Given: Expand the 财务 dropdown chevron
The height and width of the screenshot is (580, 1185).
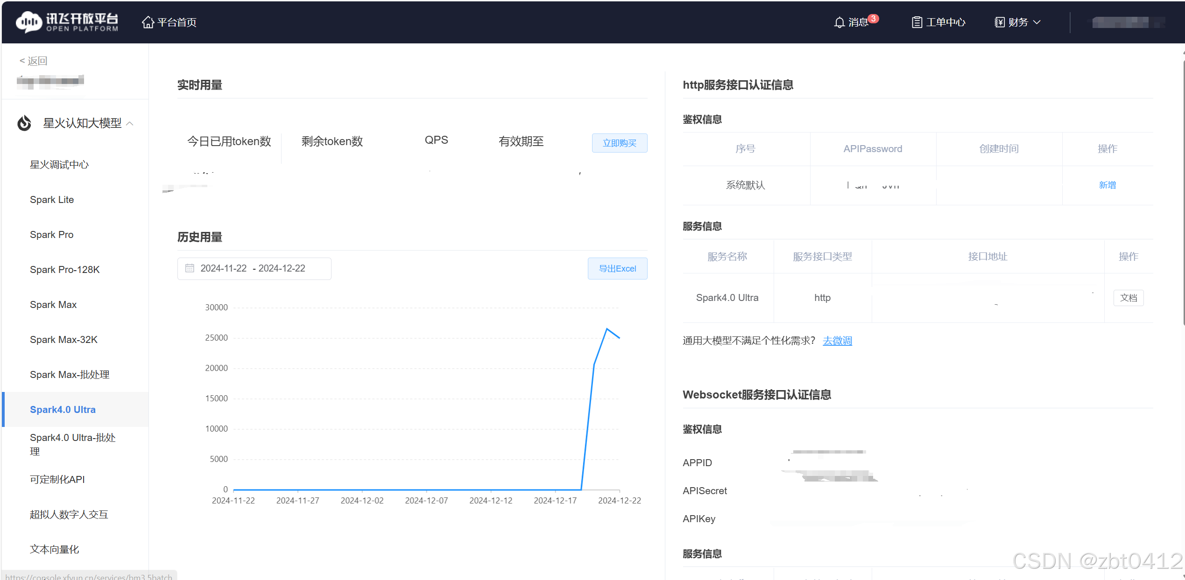Looking at the screenshot, I should point(1037,22).
